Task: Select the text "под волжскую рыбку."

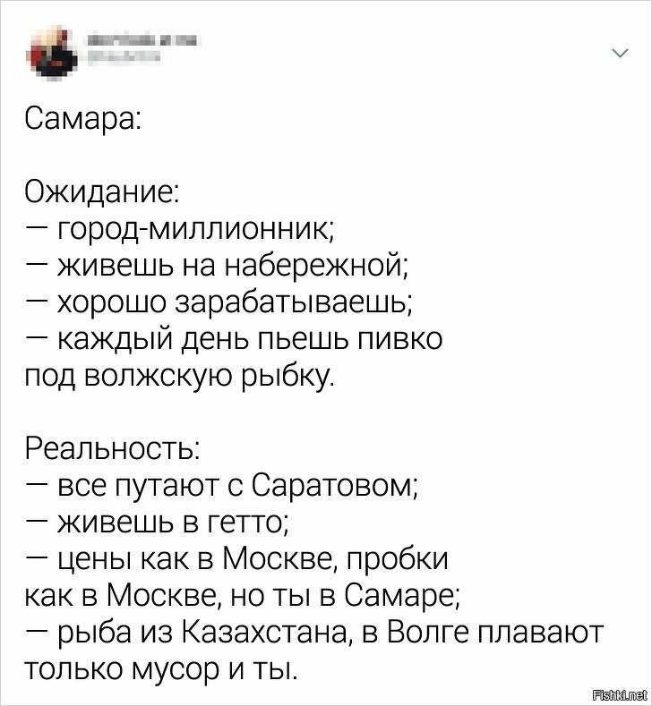Action: click(180, 376)
